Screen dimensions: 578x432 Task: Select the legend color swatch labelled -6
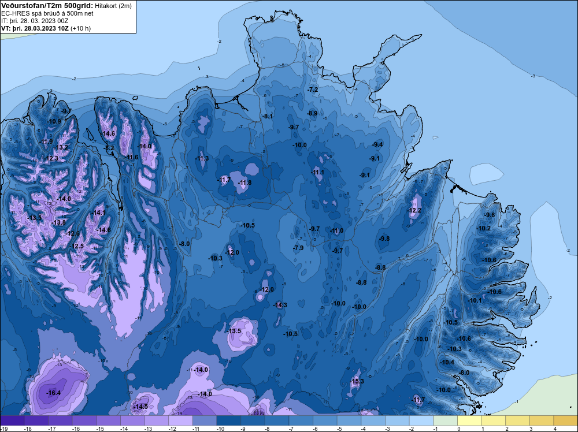(325, 420)
